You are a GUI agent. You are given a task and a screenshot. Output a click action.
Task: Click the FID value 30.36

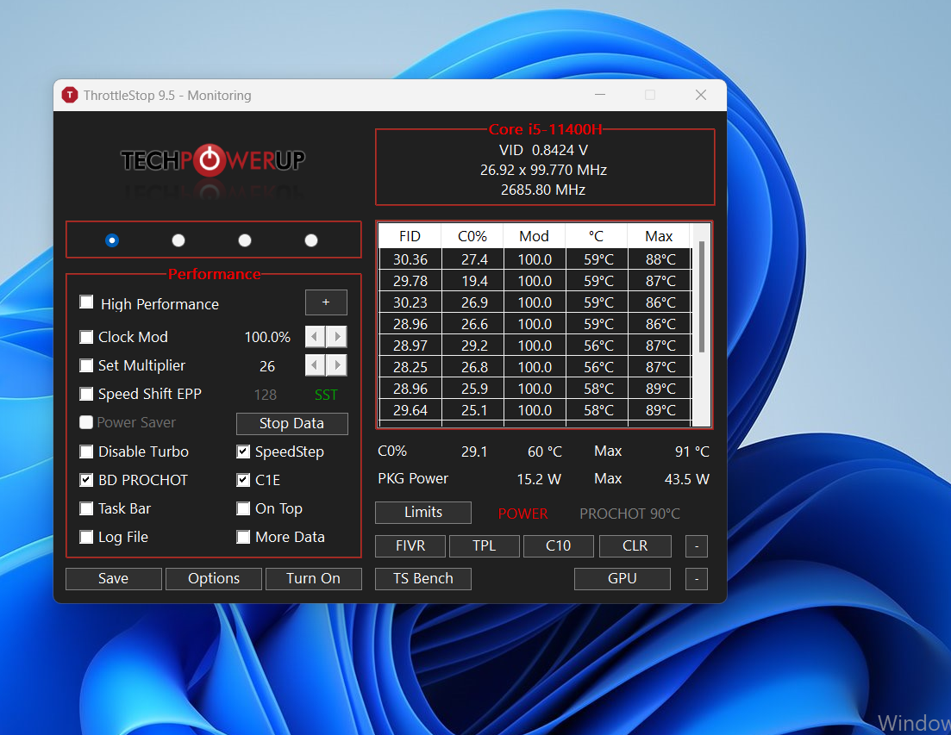(410, 259)
